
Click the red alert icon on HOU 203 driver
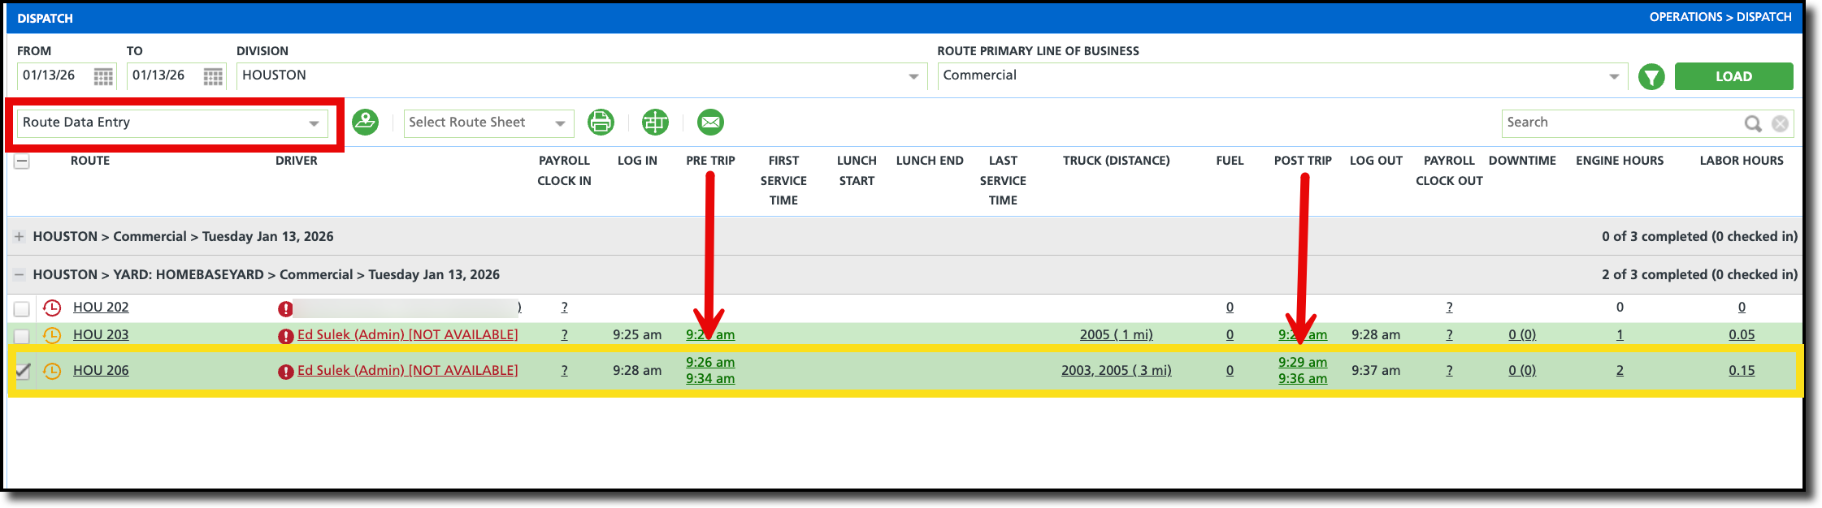point(285,336)
